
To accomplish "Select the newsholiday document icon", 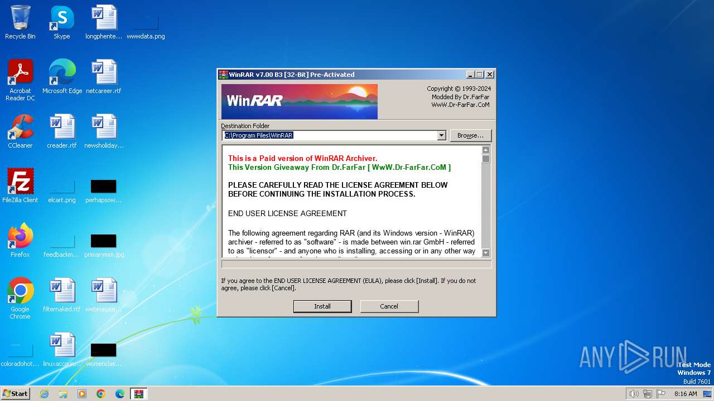I will tap(104, 131).
